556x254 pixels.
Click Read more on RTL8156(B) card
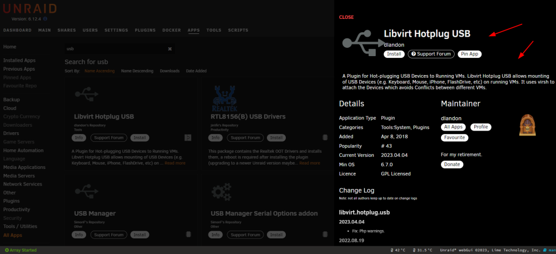click(310, 163)
